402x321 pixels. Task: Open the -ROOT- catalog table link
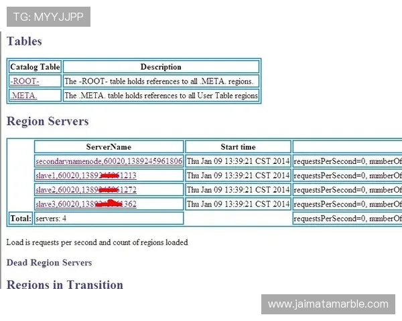(25, 82)
